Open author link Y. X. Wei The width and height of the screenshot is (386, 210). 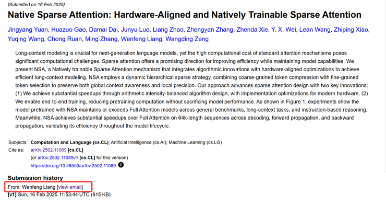[284, 30]
